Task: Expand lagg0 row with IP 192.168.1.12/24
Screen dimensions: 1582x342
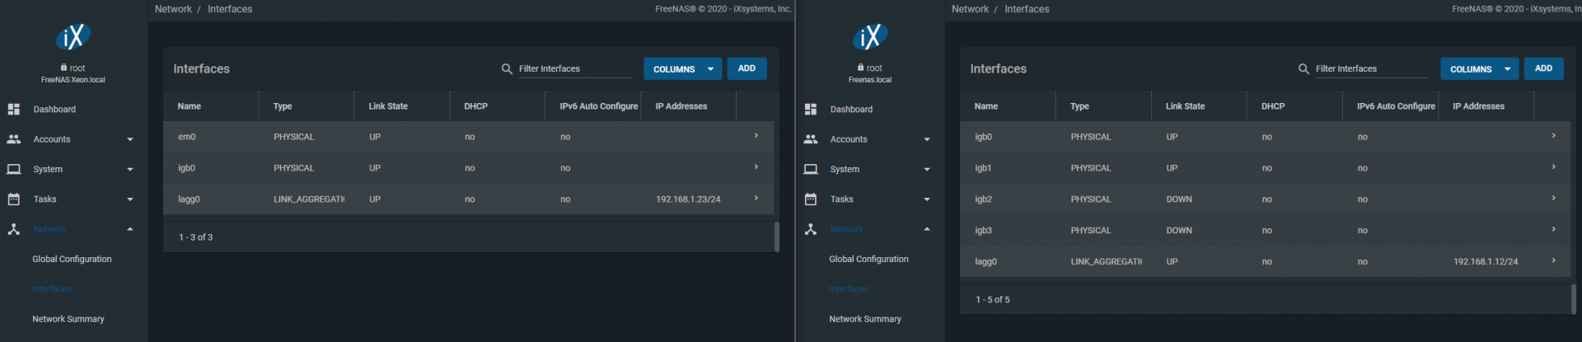Action: click(1553, 260)
